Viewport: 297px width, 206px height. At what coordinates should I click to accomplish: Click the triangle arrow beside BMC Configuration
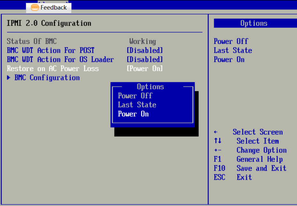point(9,78)
